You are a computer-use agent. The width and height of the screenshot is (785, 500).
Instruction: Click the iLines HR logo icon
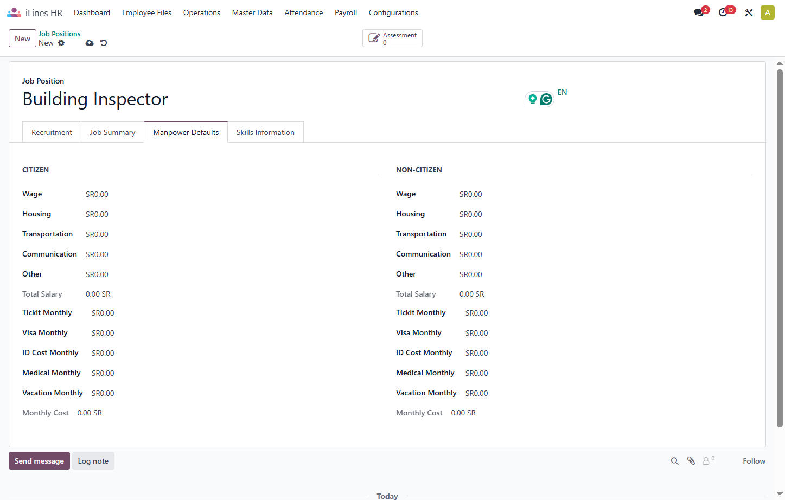pos(14,12)
